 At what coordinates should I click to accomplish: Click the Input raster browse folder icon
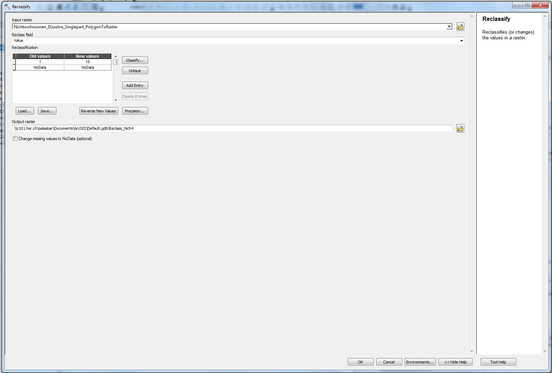pyautogui.click(x=460, y=27)
